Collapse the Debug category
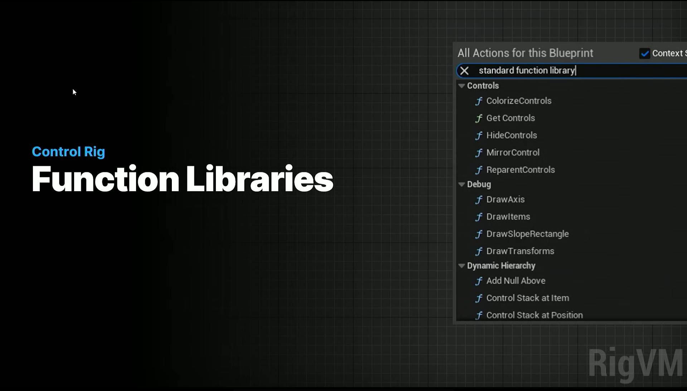The image size is (687, 391). point(461,184)
